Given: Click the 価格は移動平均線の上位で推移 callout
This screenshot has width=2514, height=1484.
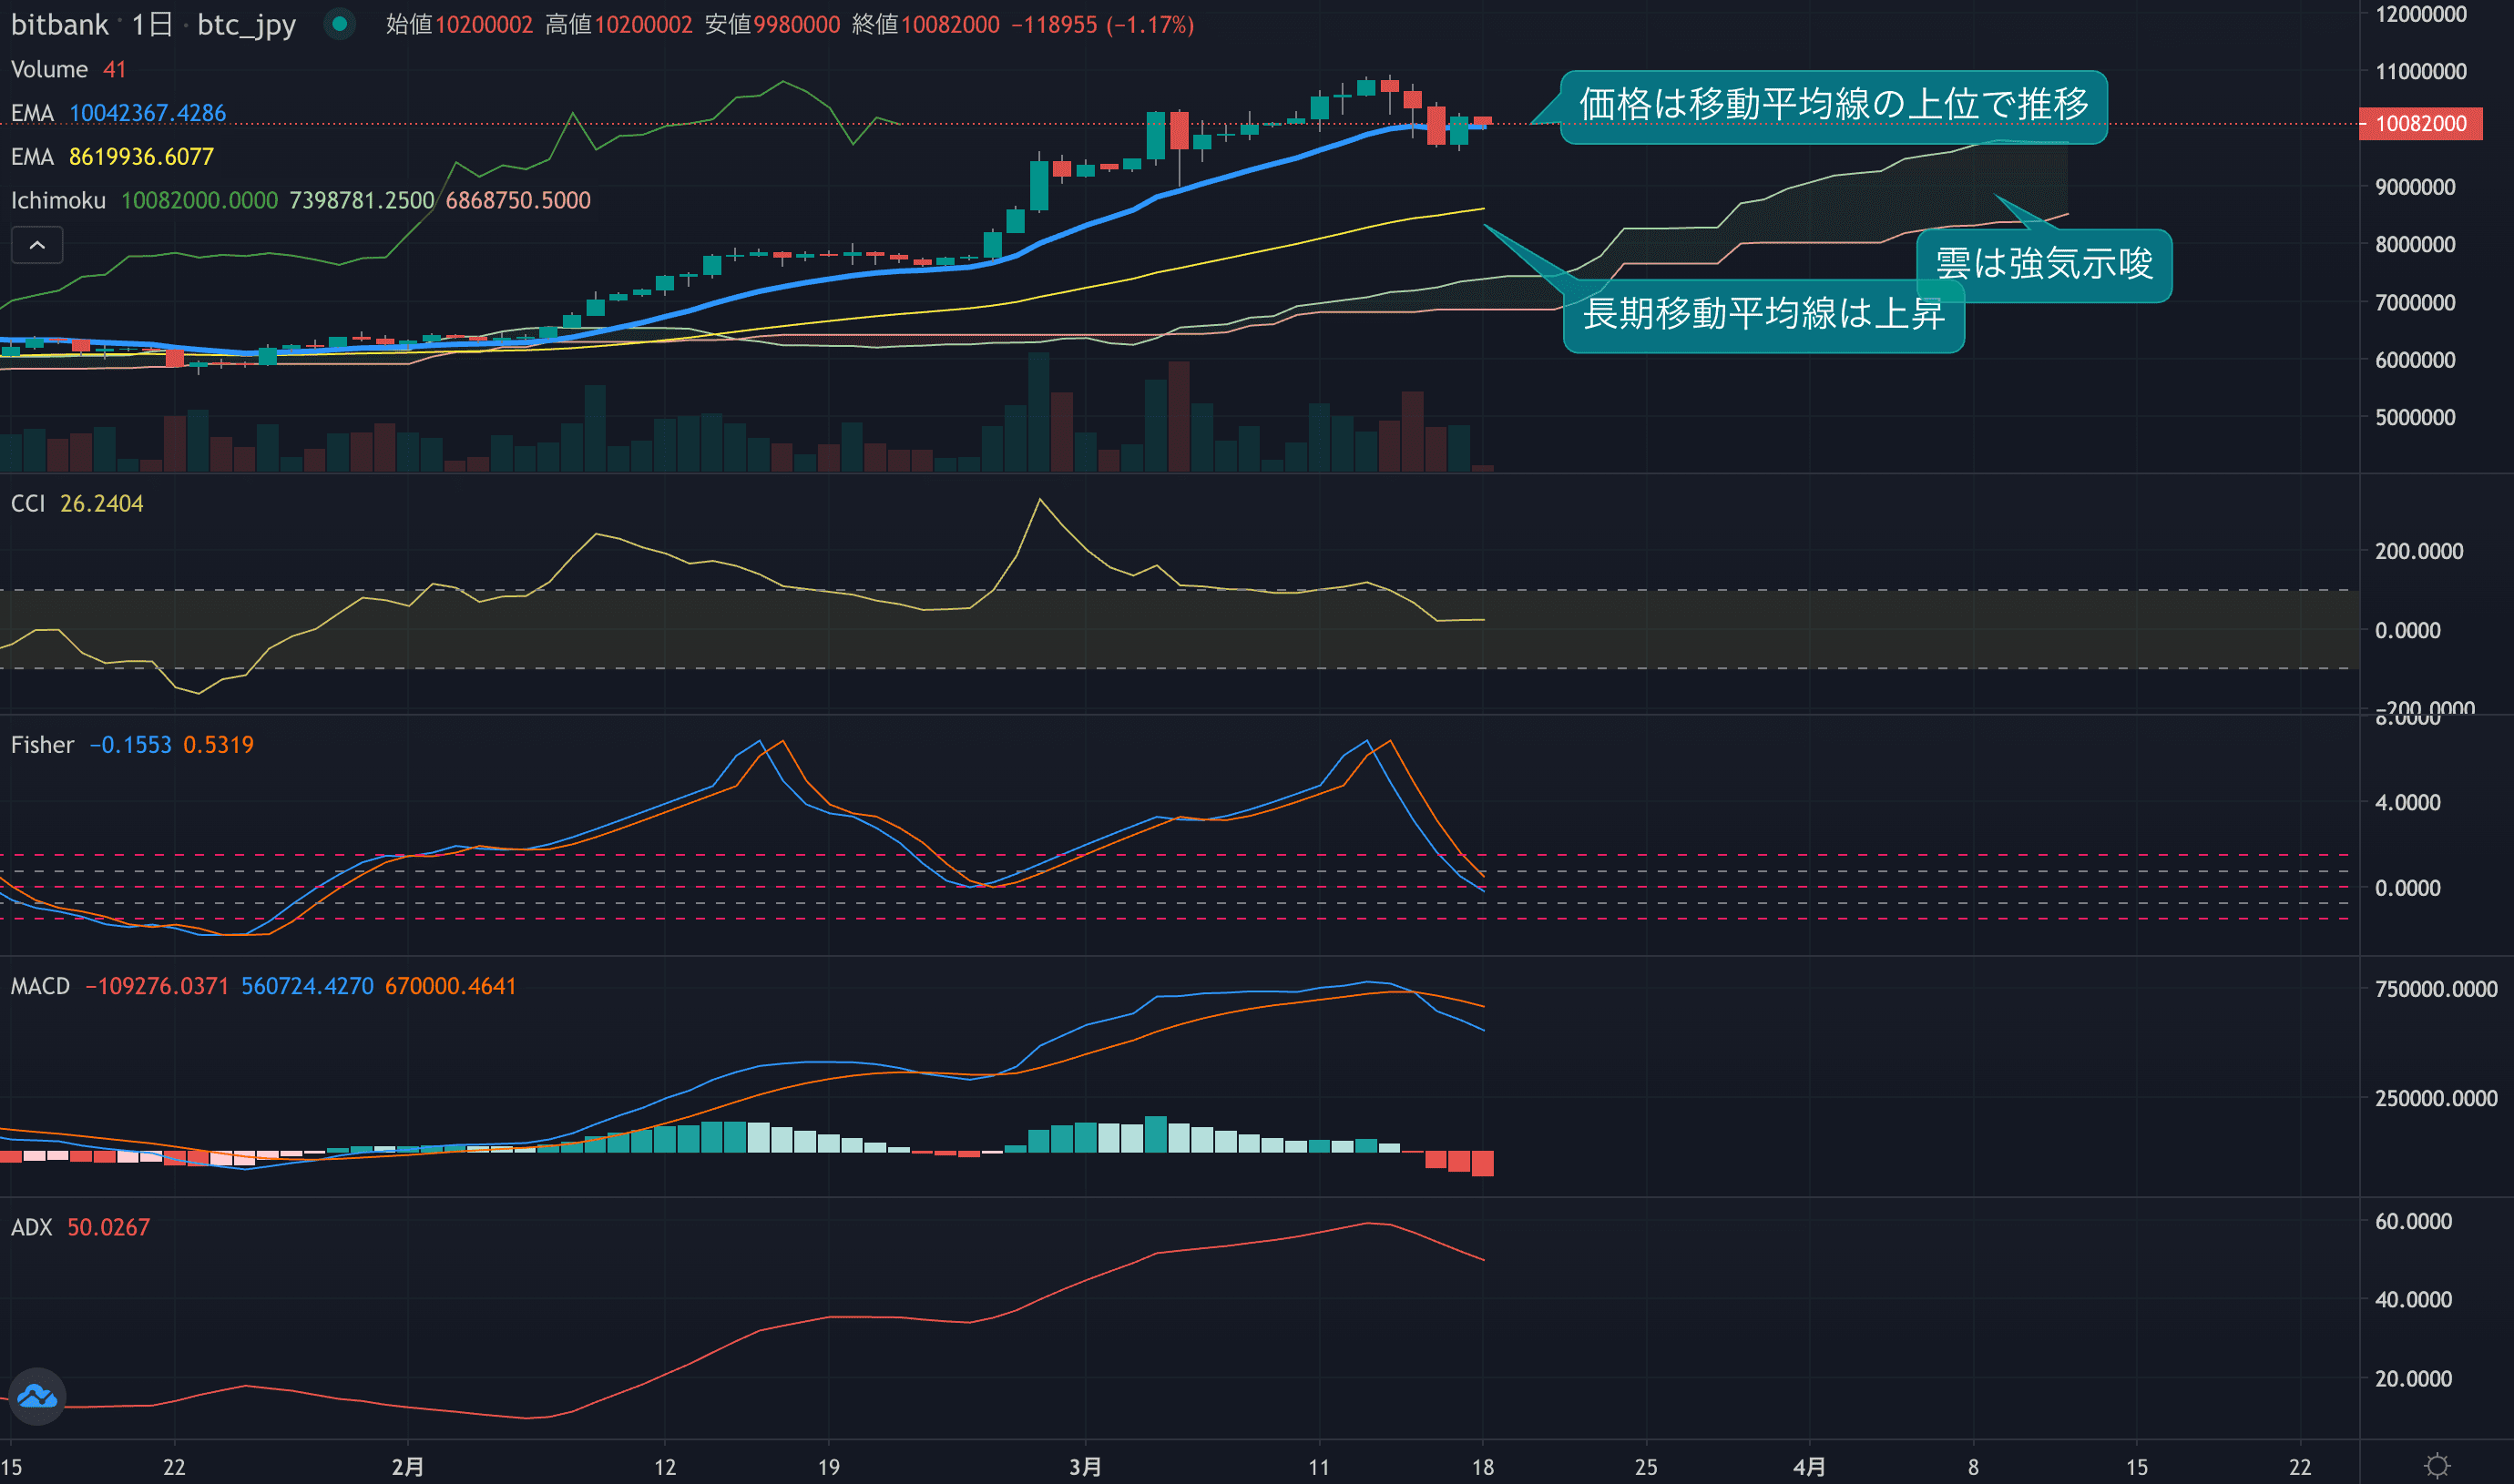Looking at the screenshot, I should [1833, 105].
